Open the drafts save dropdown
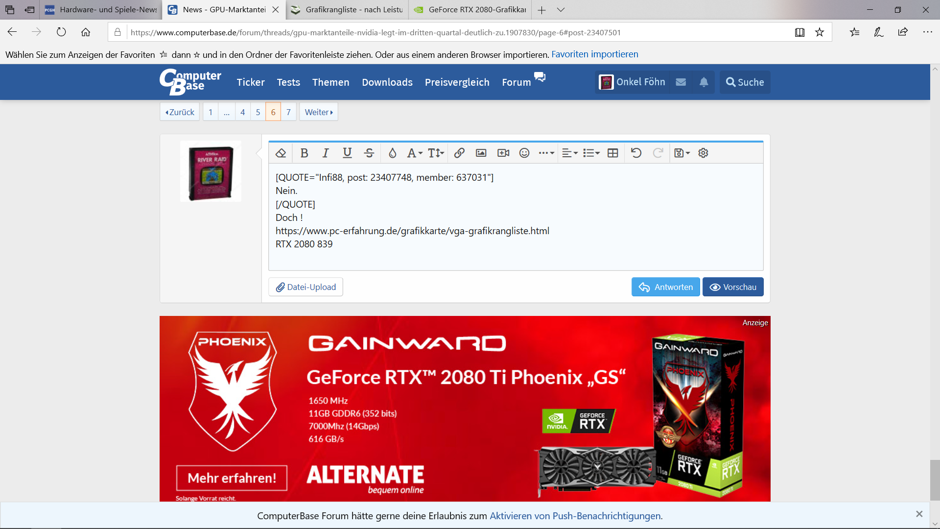The width and height of the screenshot is (940, 529). tap(682, 153)
